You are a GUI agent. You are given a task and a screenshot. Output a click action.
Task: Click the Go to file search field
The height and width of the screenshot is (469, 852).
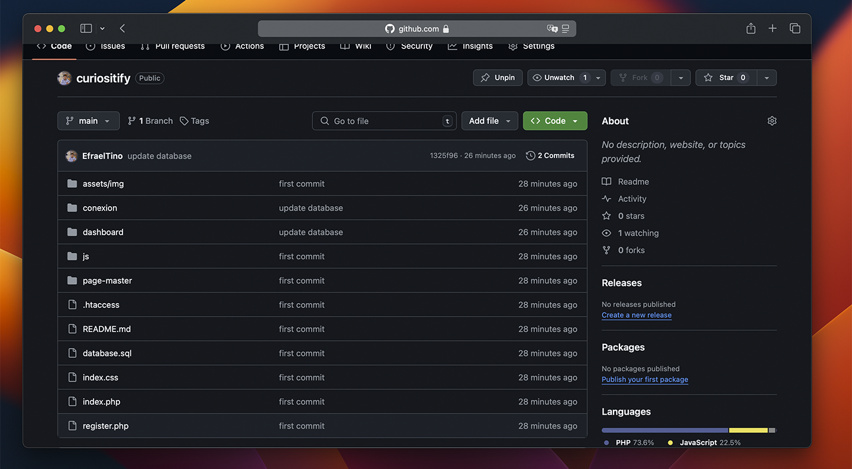coord(385,120)
